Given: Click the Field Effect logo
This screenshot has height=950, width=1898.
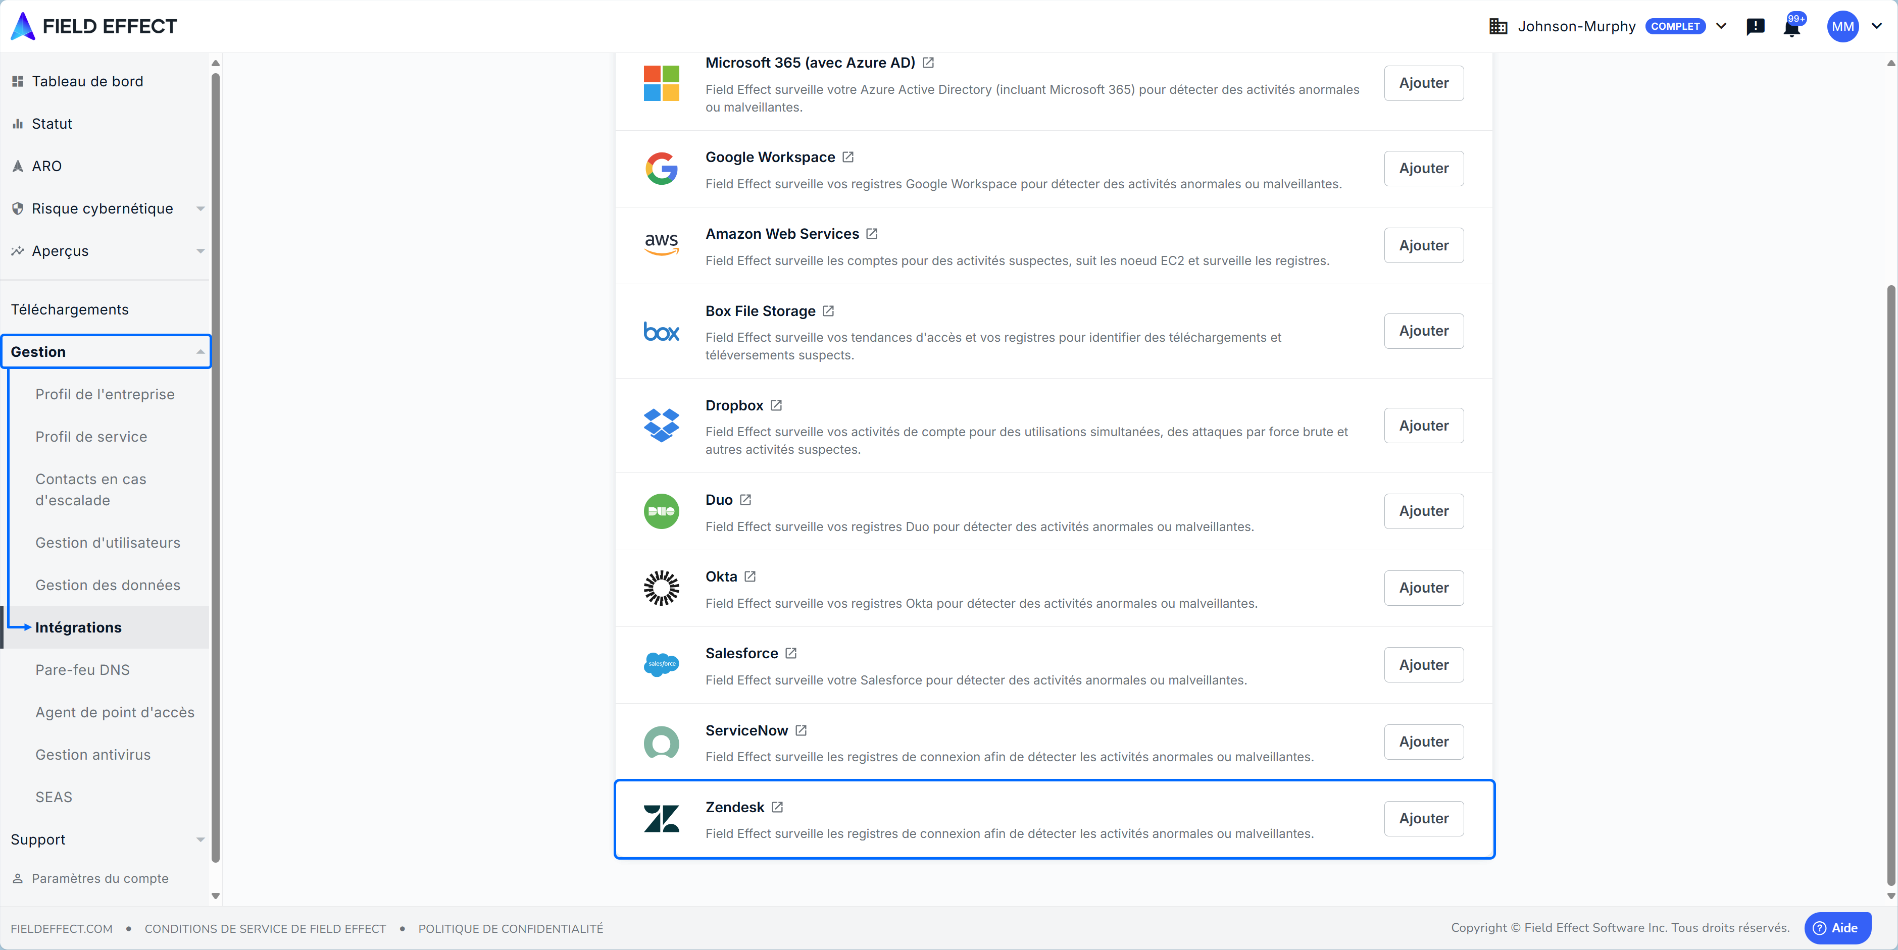Looking at the screenshot, I should [x=94, y=27].
